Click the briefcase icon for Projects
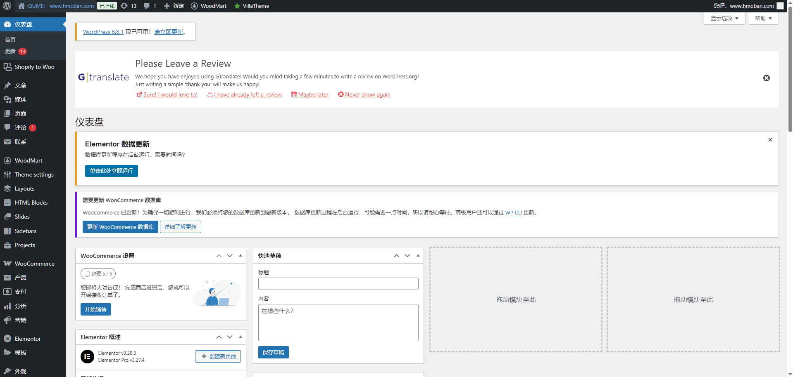The height and width of the screenshot is (377, 793). (7, 245)
